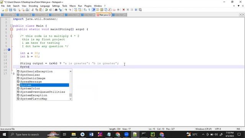The height and width of the screenshot is (138, 245).
Task: Close the Main.java tab
Action: point(109,15)
